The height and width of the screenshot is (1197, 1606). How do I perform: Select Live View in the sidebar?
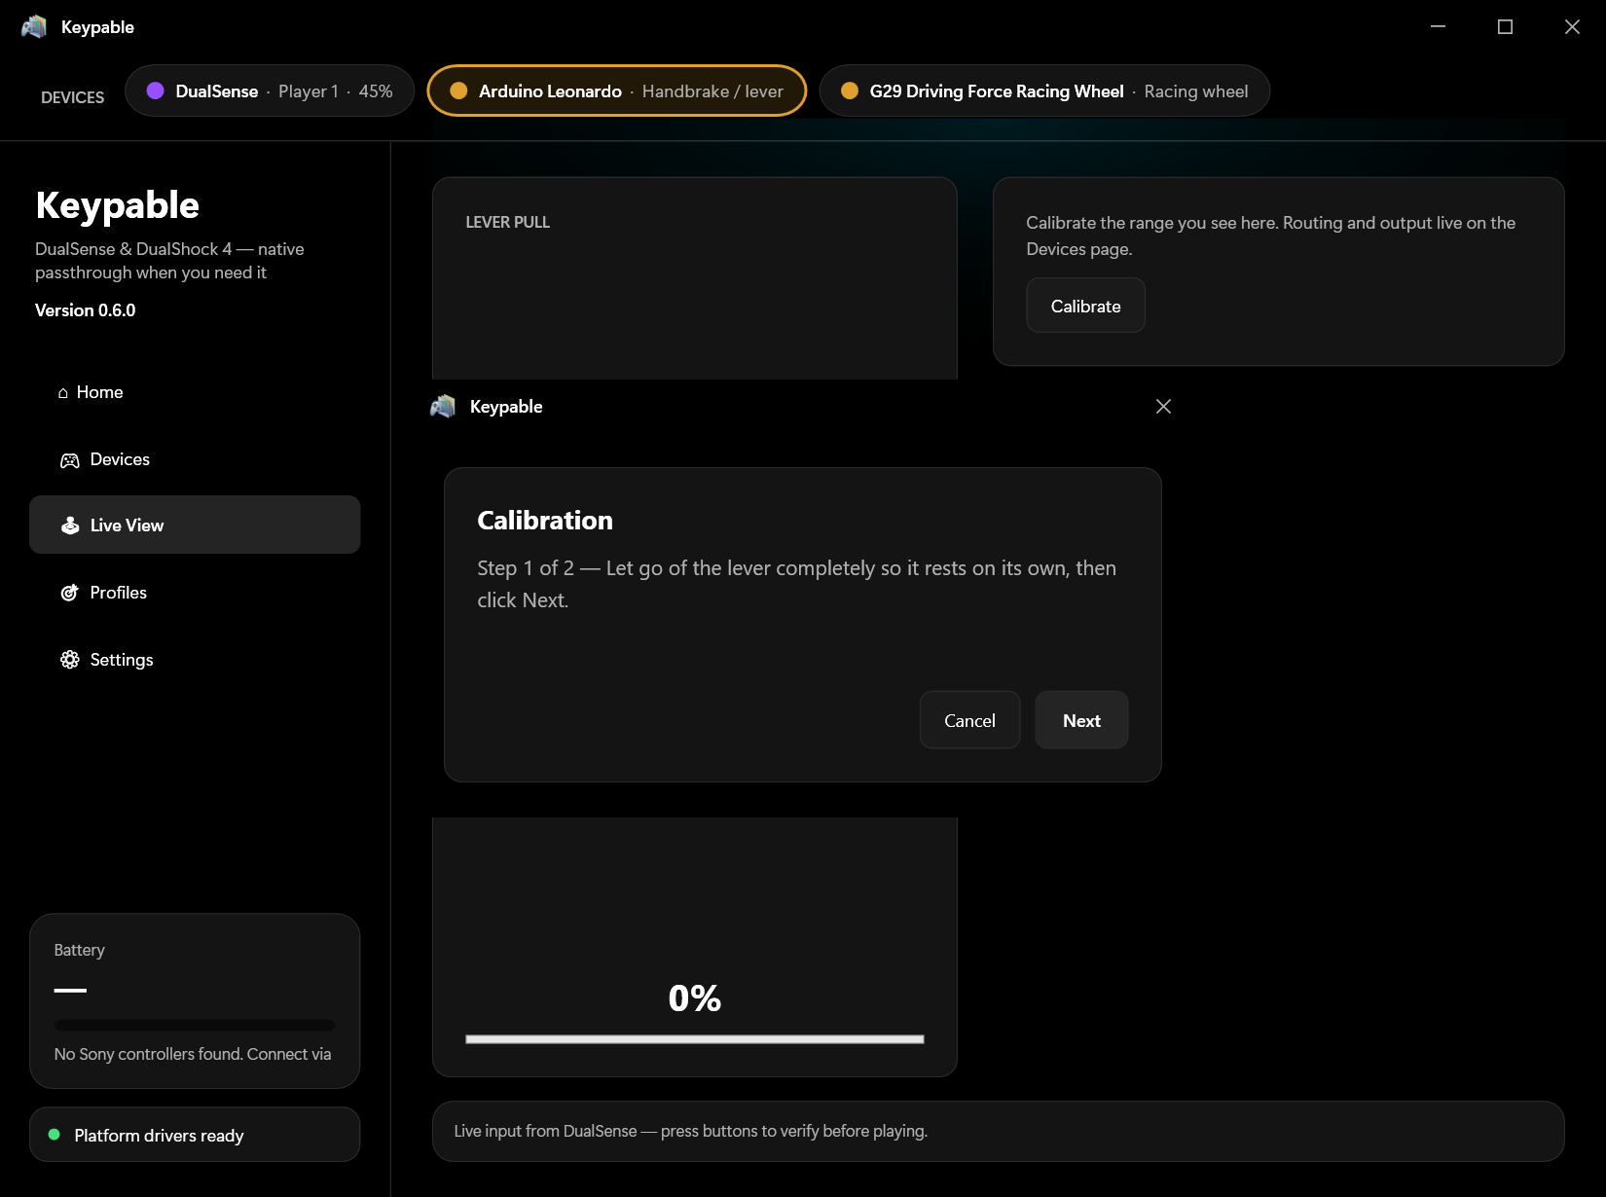195,526
